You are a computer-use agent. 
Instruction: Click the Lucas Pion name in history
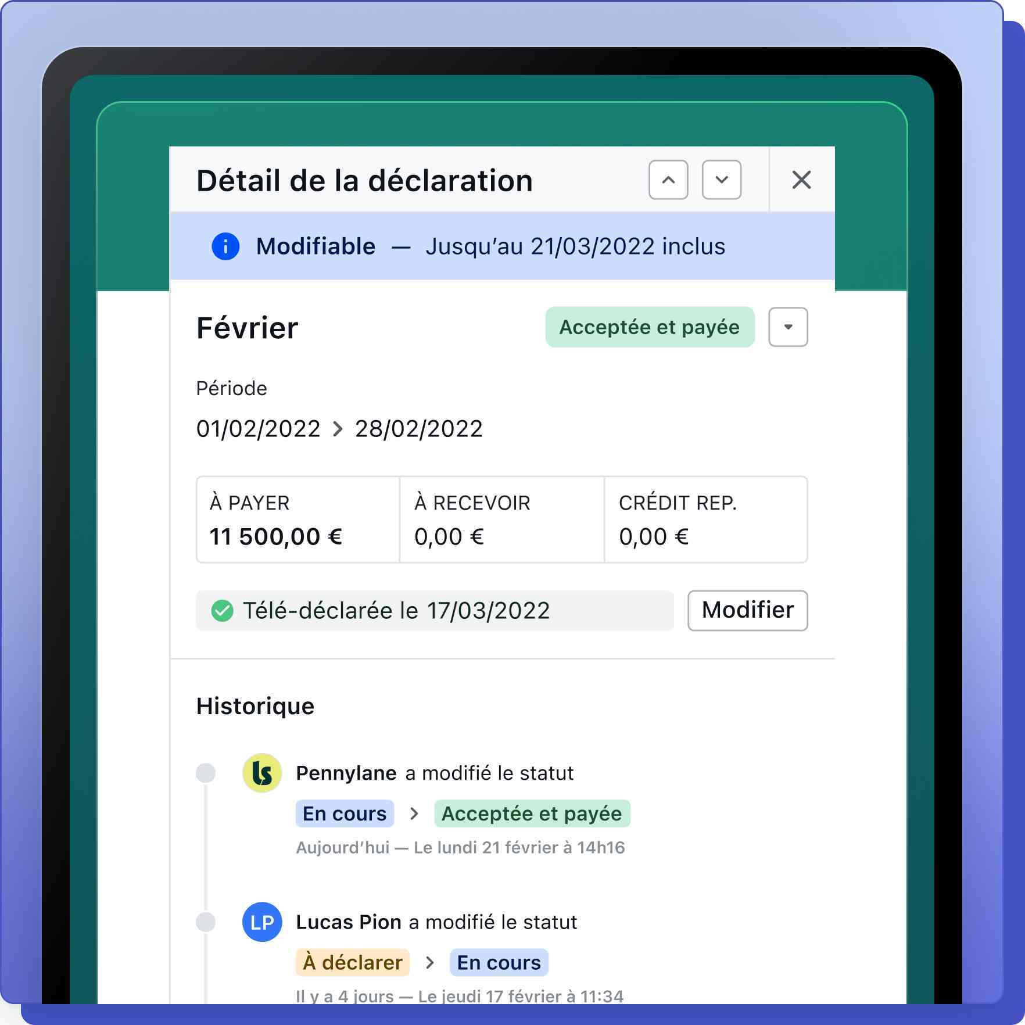tap(349, 922)
